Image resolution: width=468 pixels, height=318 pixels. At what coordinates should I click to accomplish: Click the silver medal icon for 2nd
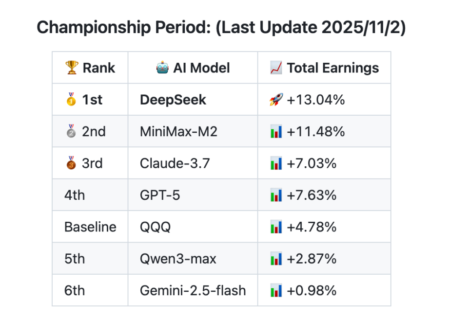(71, 131)
